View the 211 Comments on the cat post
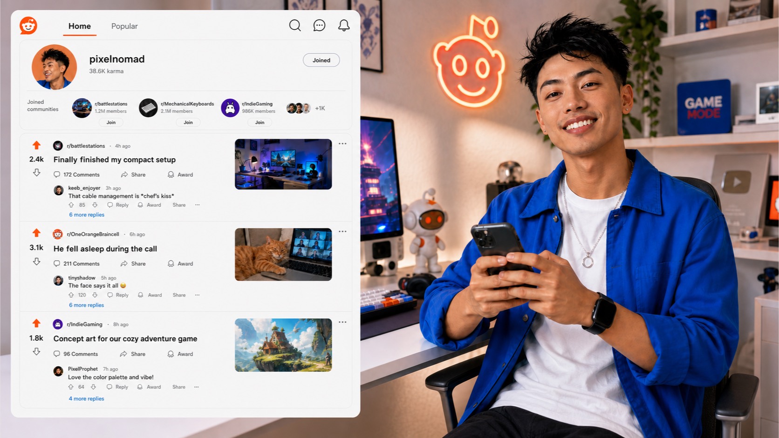 tap(76, 263)
